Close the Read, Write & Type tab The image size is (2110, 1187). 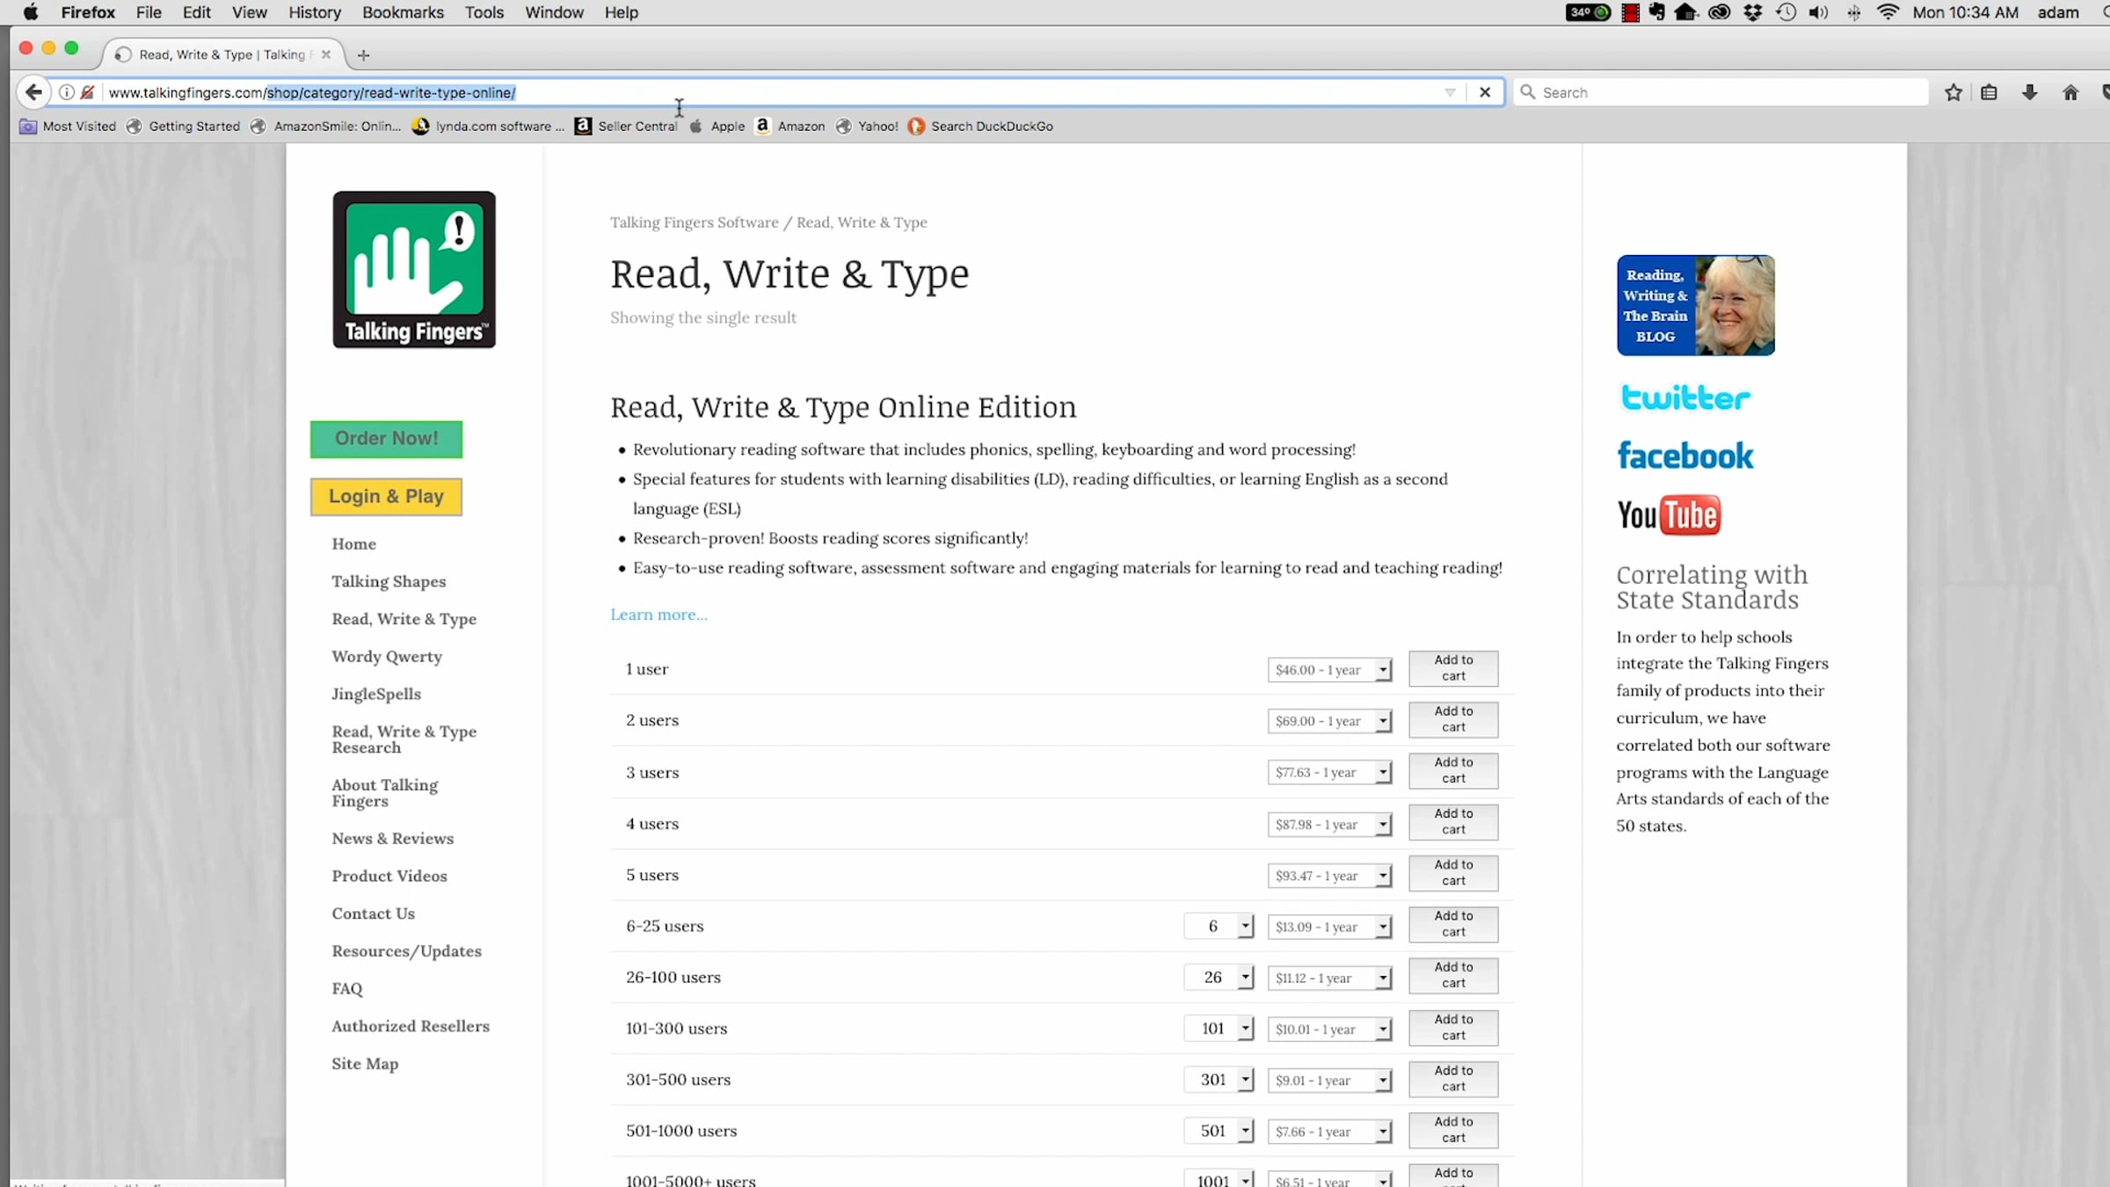pyautogui.click(x=326, y=55)
